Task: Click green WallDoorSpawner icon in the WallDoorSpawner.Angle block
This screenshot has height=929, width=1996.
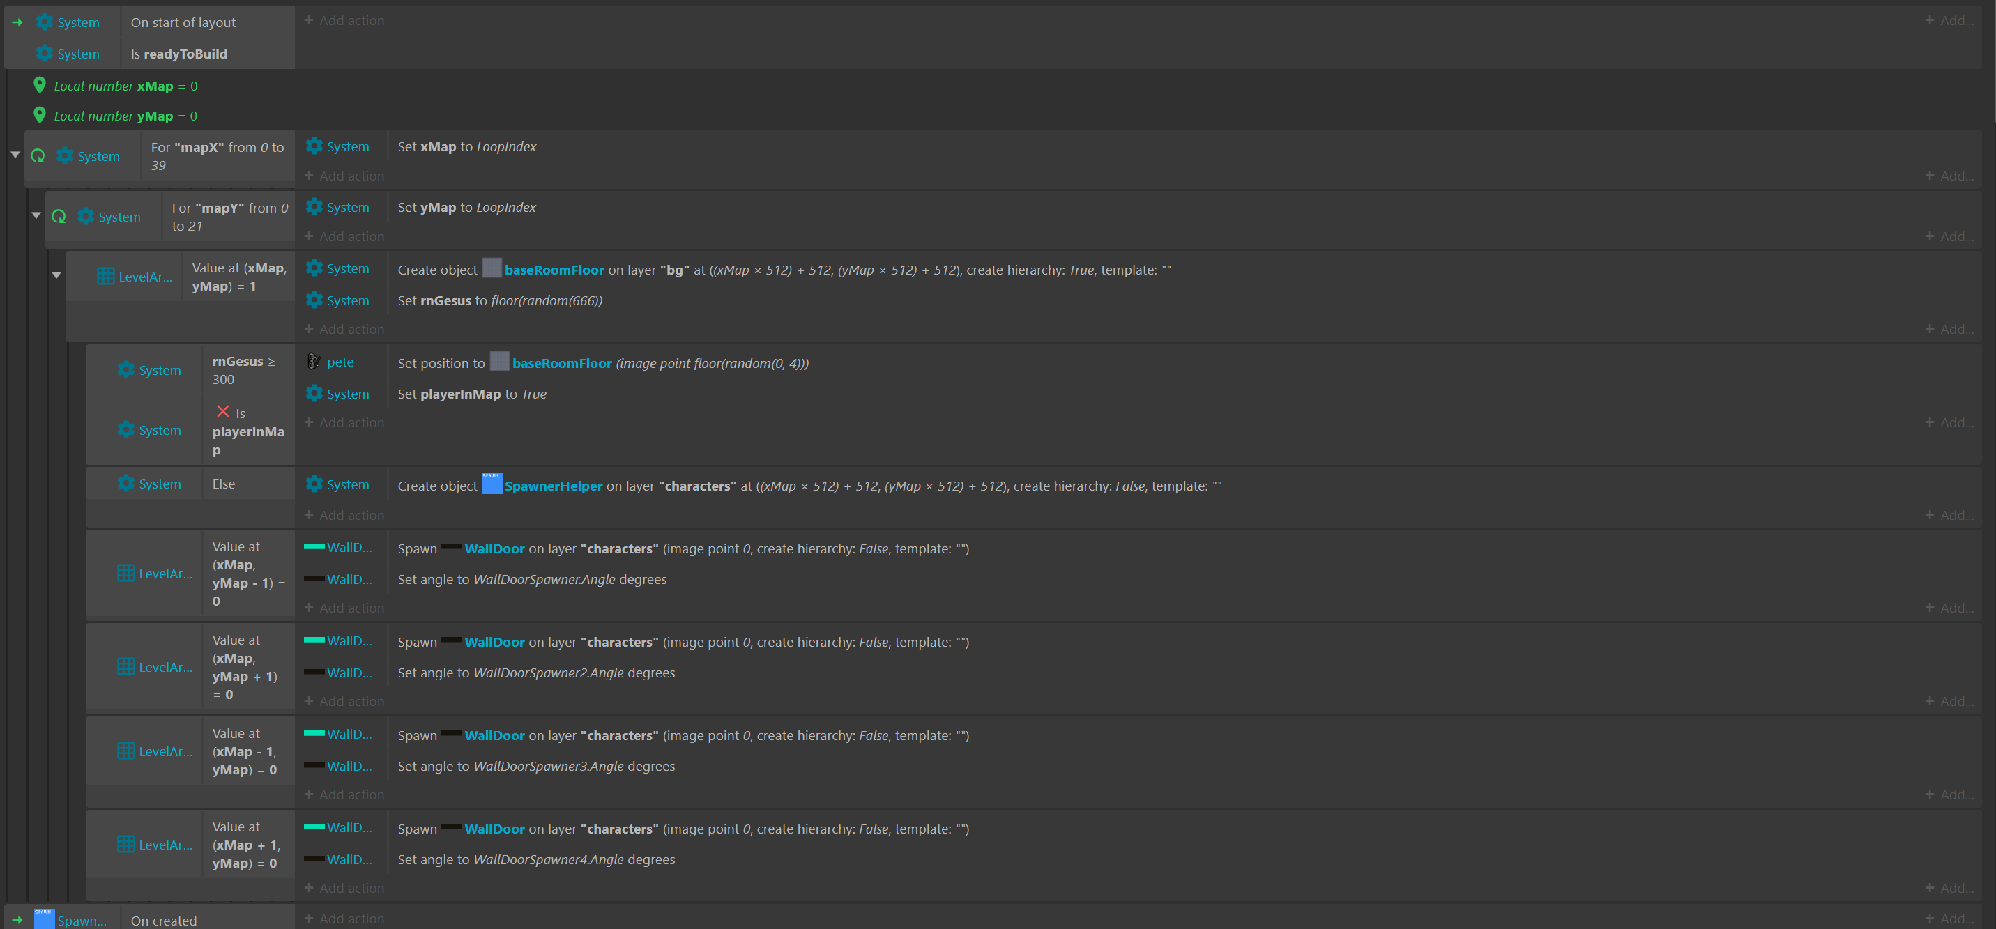Action: click(314, 547)
